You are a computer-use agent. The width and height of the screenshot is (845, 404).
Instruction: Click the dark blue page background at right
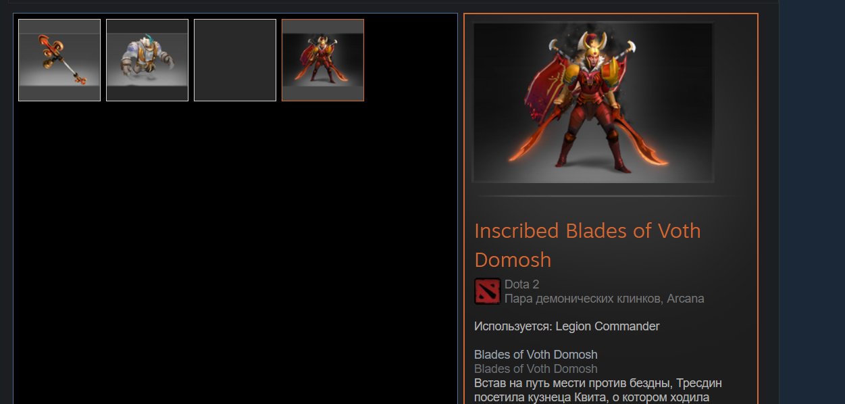tap(812, 203)
